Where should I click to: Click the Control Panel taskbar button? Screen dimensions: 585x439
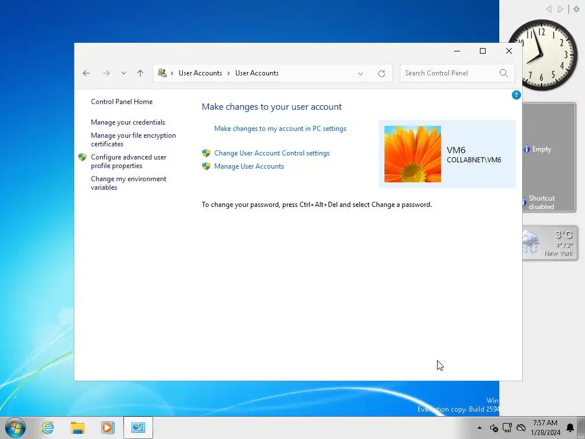138,428
